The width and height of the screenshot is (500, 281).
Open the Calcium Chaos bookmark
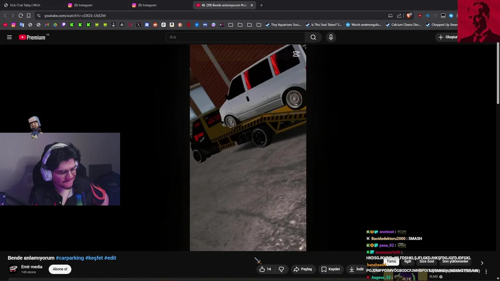pos(404,25)
